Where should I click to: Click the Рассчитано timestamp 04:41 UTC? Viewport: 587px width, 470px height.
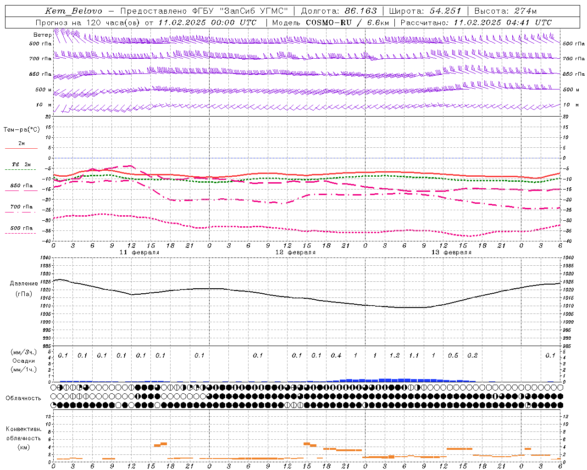pyautogui.click(x=528, y=22)
